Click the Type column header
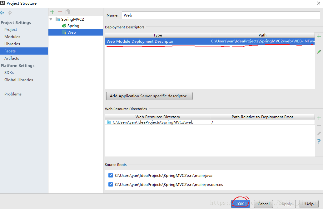 pyautogui.click(x=157, y=35)
